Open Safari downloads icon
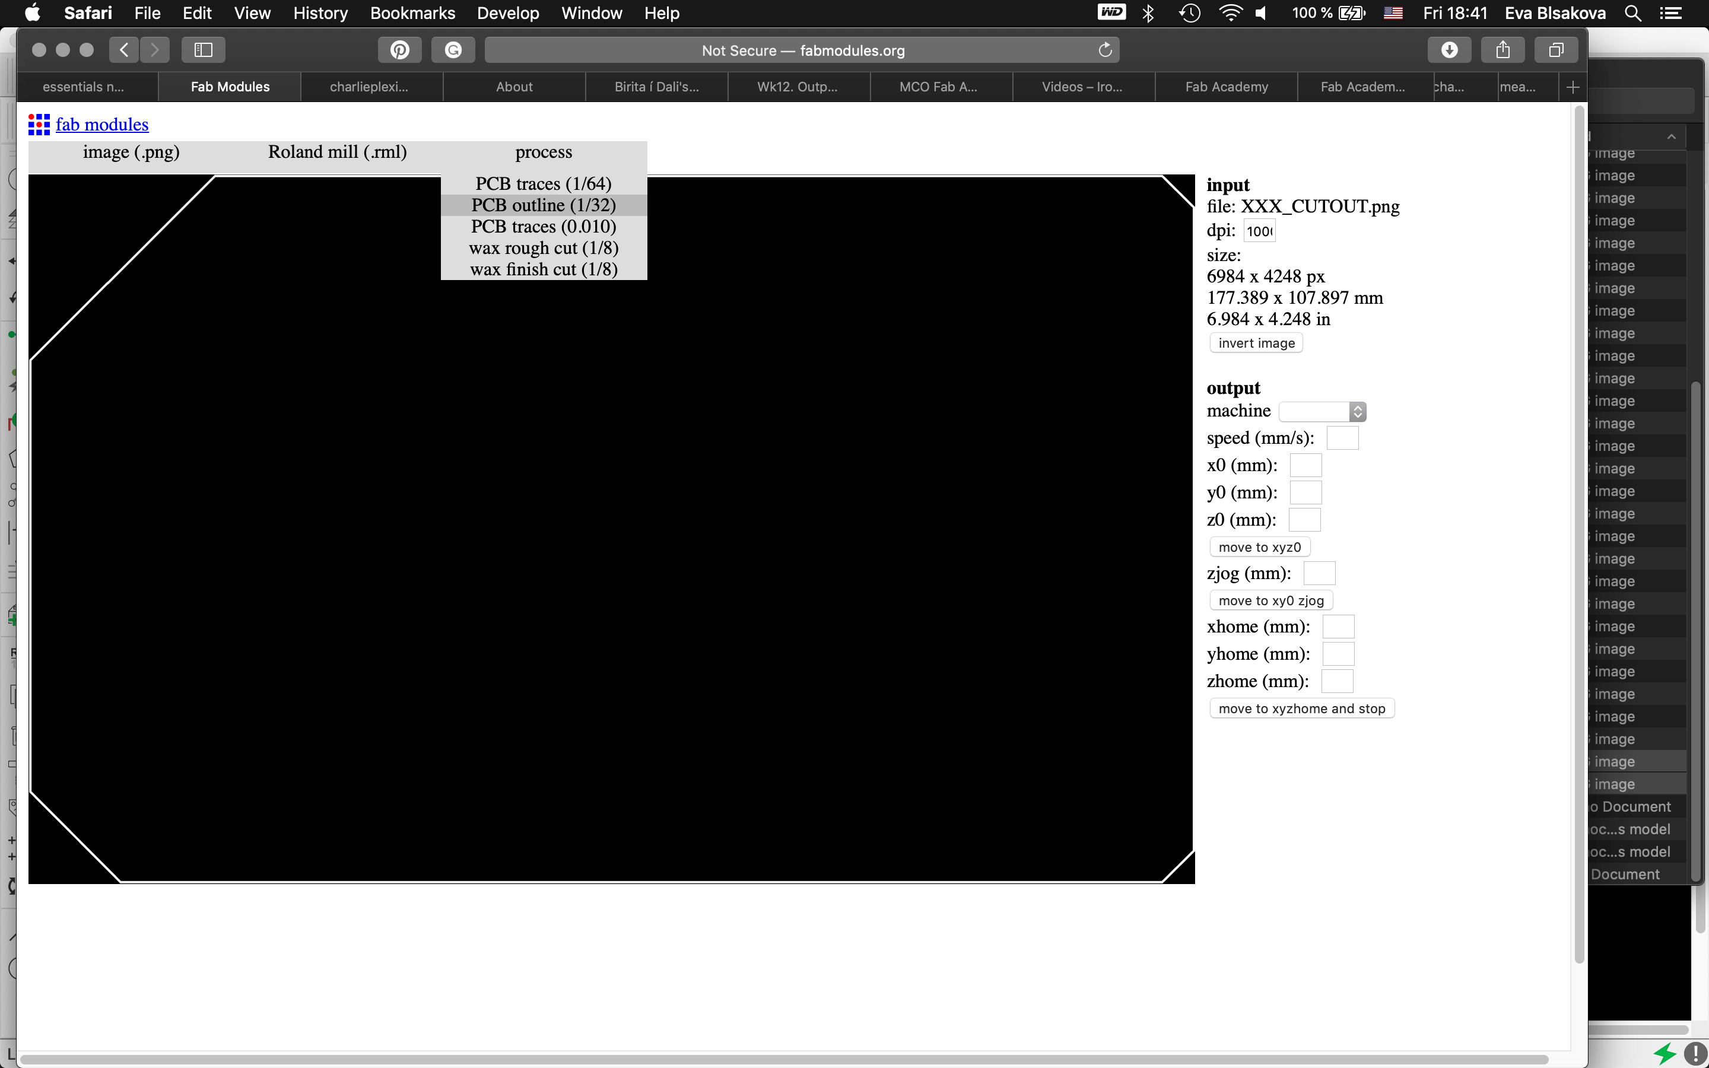Image resolution: width=1709 pixels, height=1068 pixels. [1449, 50]
